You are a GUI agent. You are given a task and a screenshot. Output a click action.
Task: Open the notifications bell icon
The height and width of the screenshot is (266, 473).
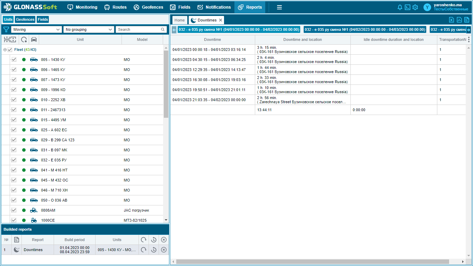click(x=400, y=7)
